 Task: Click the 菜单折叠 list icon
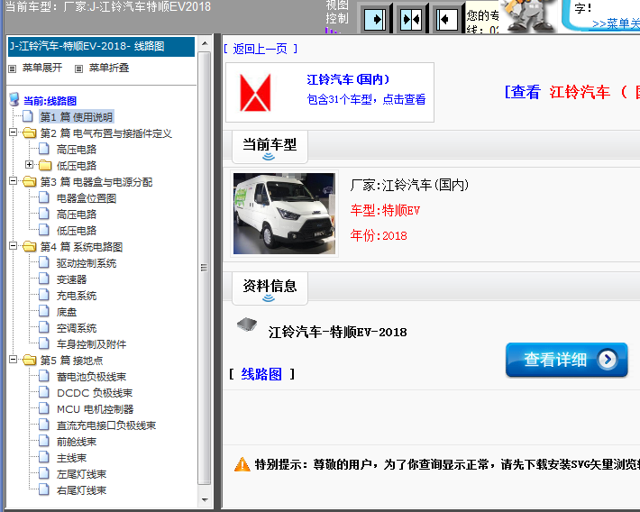78,69
